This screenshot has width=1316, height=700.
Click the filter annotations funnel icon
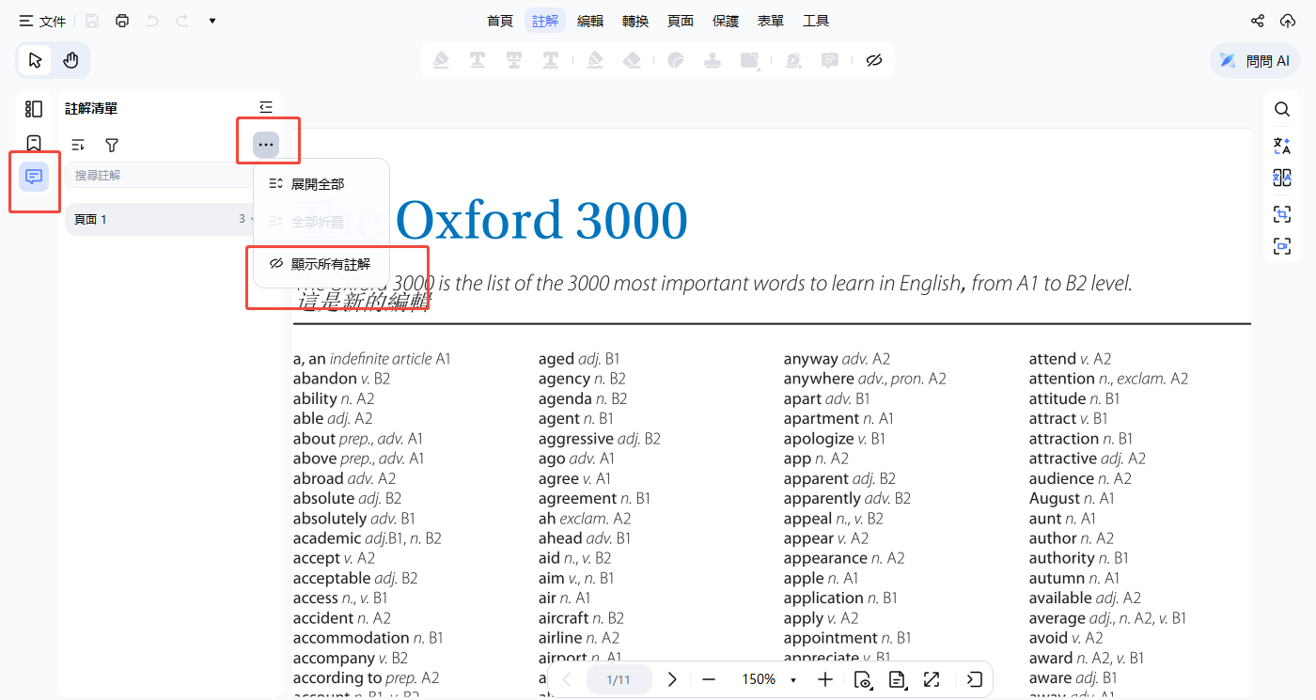112,145
